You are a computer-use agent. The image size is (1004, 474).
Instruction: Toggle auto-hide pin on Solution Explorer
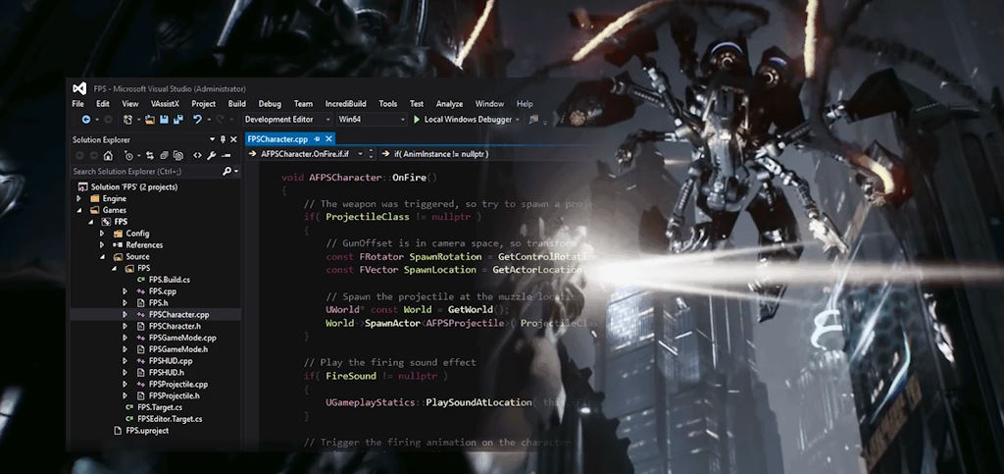[223, 139]
